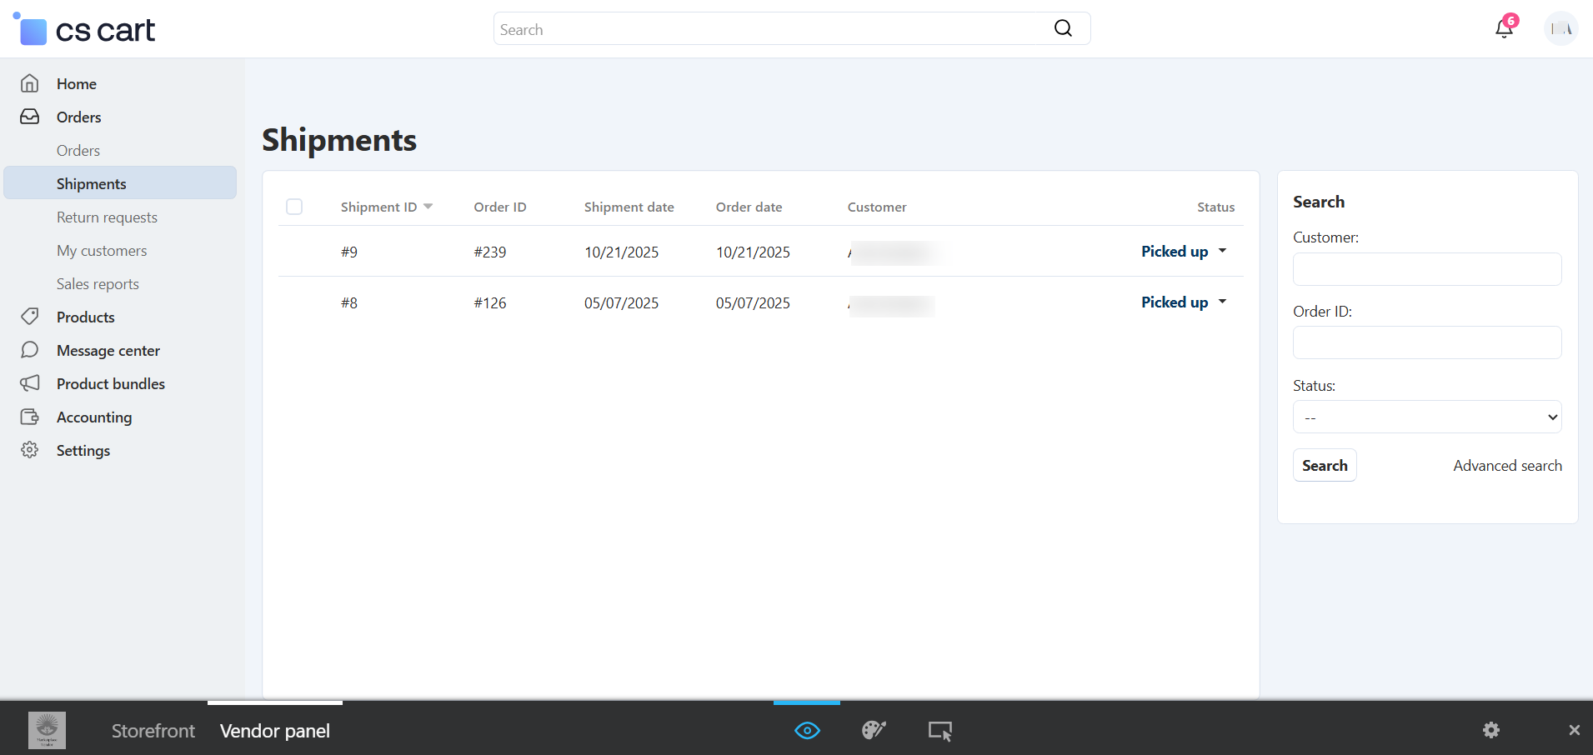1593x755 pixels.
Task: Click the on-site editing cursor icon
Action: point(939,731)
